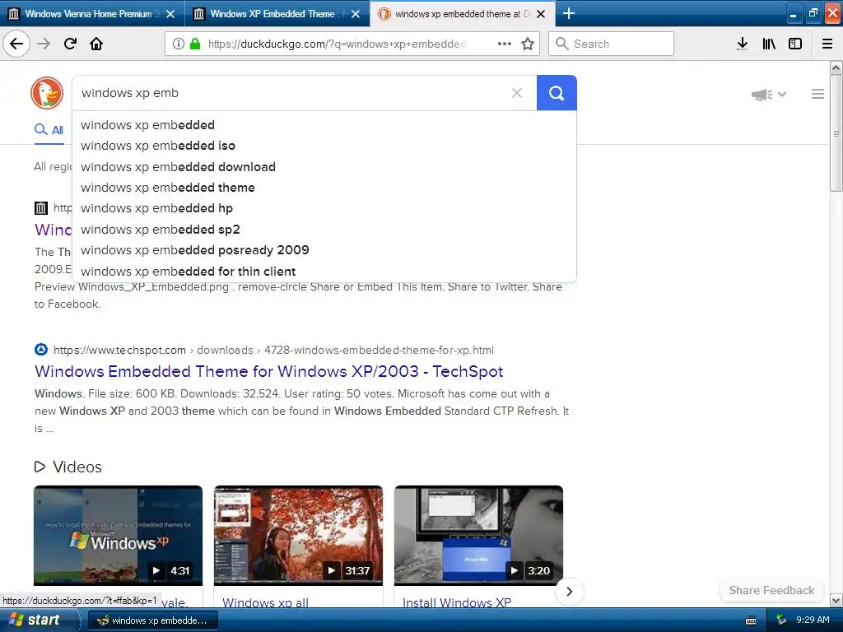This screenshot has width=843, height=632.
Task: Choose suggestion windows xp embedded theme
Action: click(x=324, y=188)
